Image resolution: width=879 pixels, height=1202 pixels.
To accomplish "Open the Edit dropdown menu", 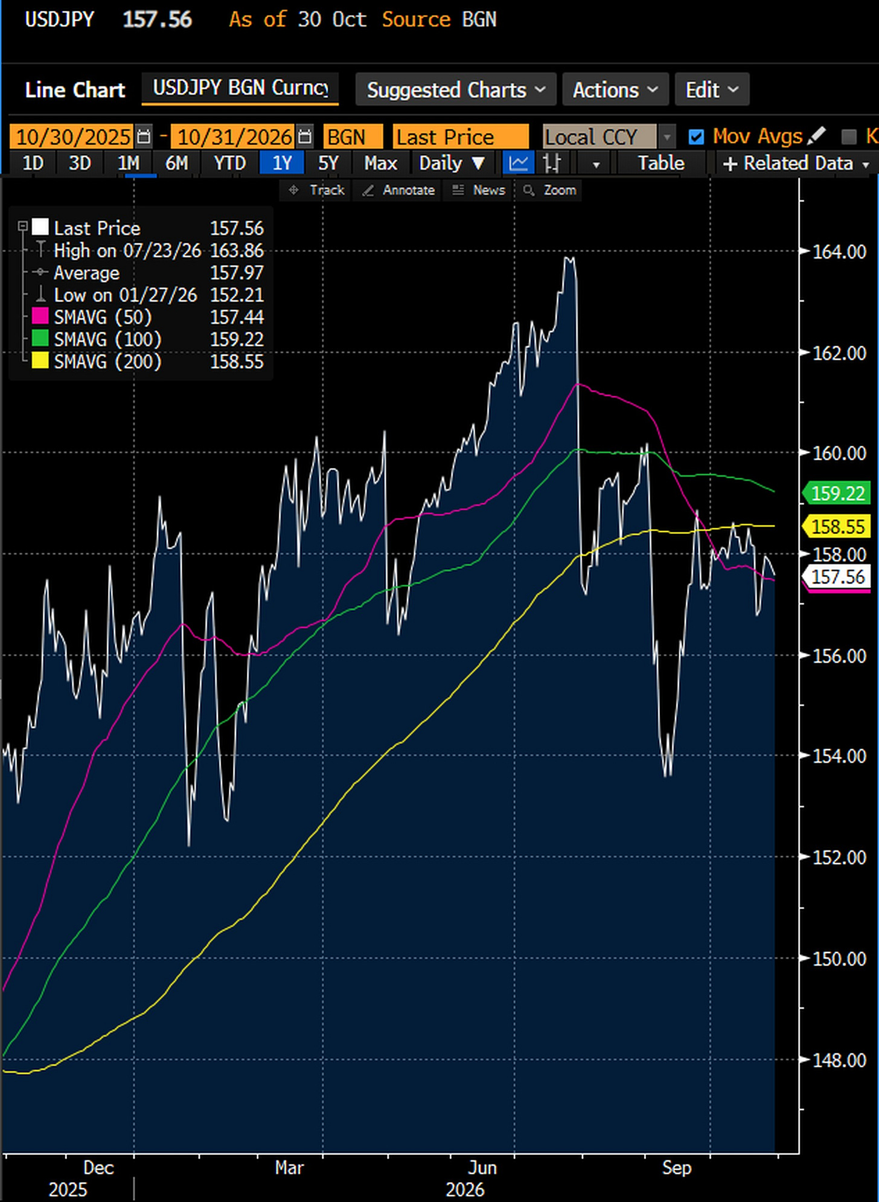I will pos(712,89).
